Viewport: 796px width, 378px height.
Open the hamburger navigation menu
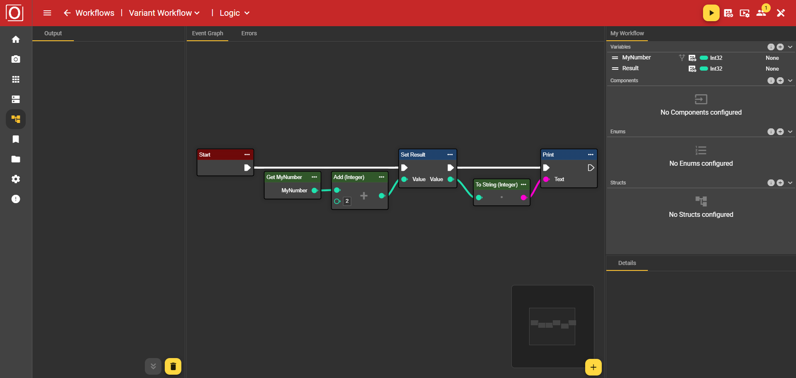pyautogui.click(x=47, y=13)
